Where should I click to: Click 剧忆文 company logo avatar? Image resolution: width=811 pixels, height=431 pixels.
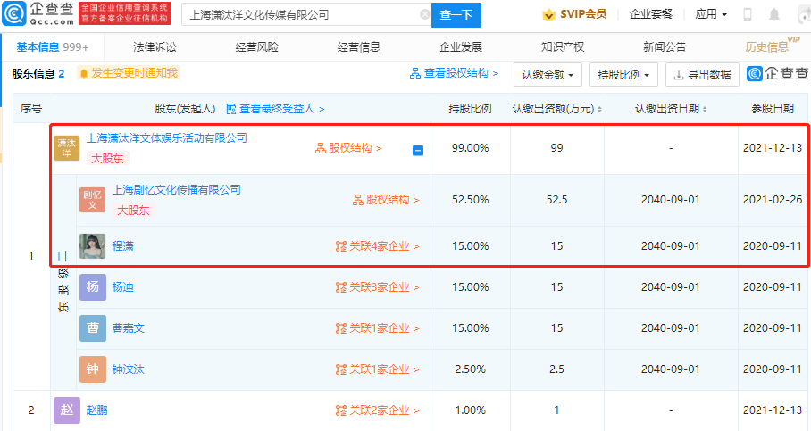[x=93, y=200]
